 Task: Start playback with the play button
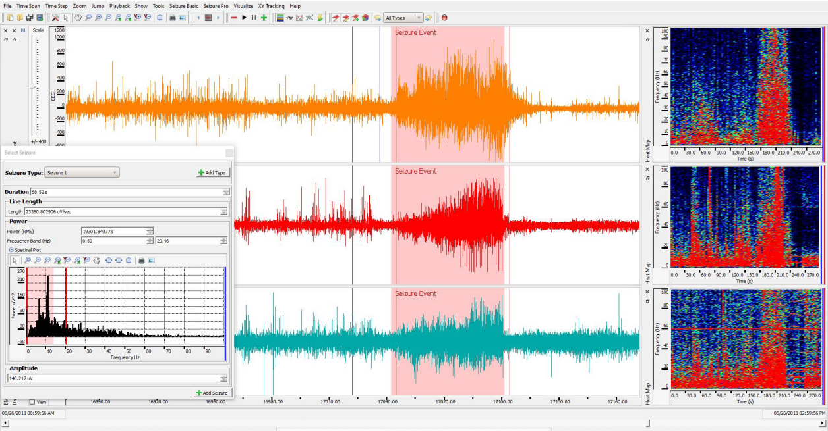click(x=244, y=18)
